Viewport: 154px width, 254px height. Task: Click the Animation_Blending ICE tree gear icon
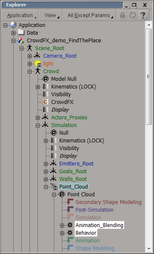click(70, 225)
